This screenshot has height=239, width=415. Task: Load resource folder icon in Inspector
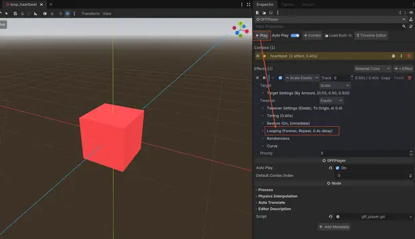pos(264,13)
